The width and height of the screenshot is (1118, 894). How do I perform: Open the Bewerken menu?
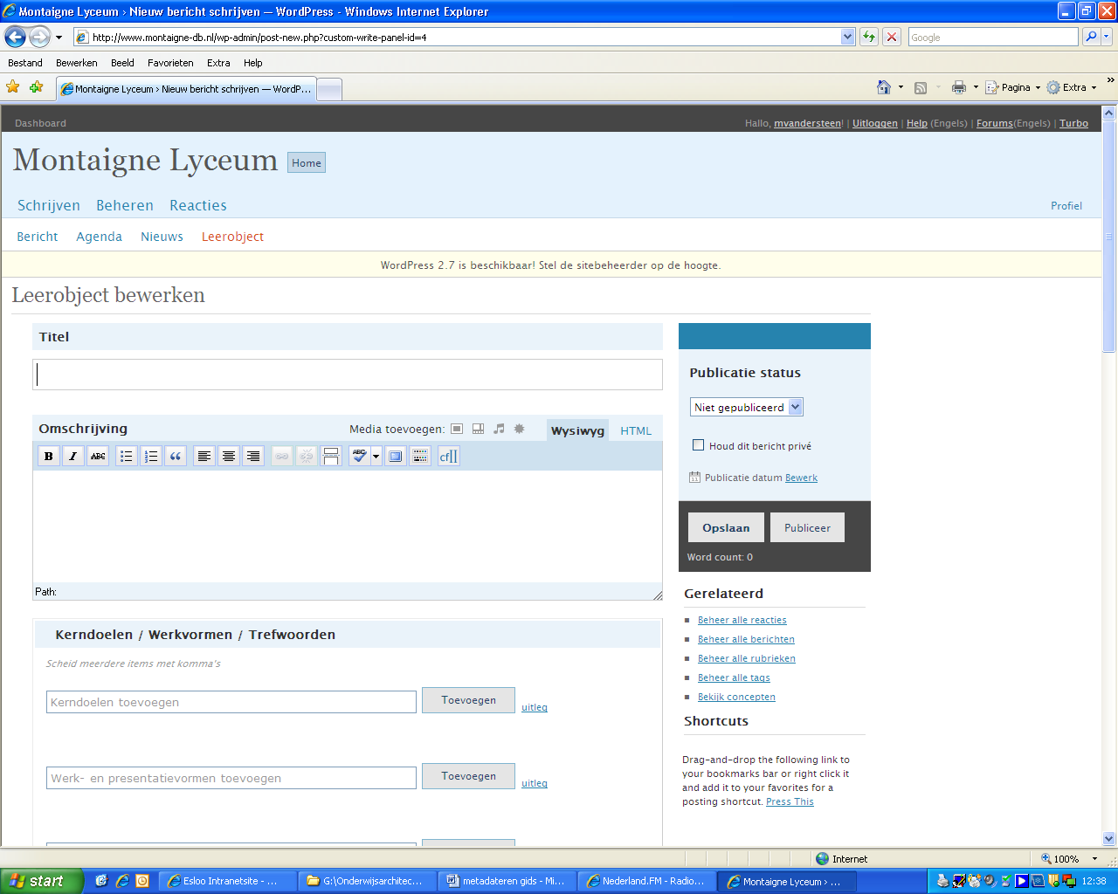77,63
